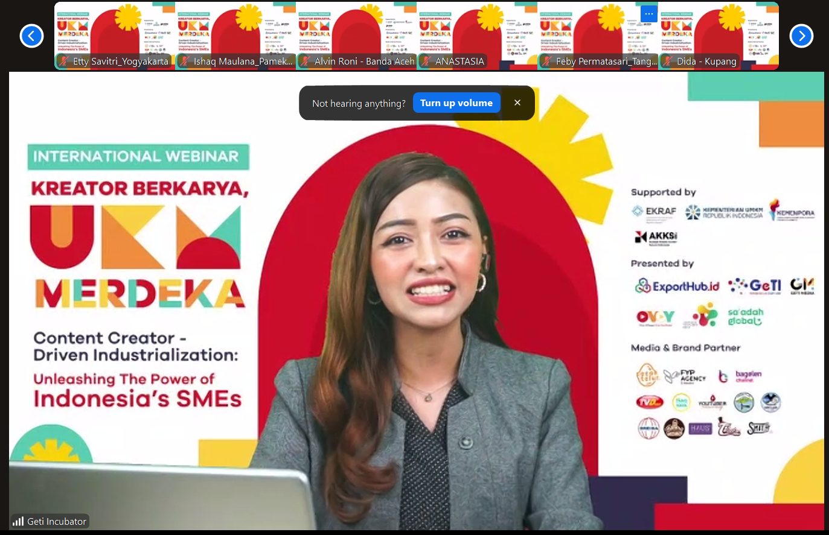The image size is (829, 535).
Task: Select Dida - Kupang participant thumbnail
Action: [x=719, y=30]
